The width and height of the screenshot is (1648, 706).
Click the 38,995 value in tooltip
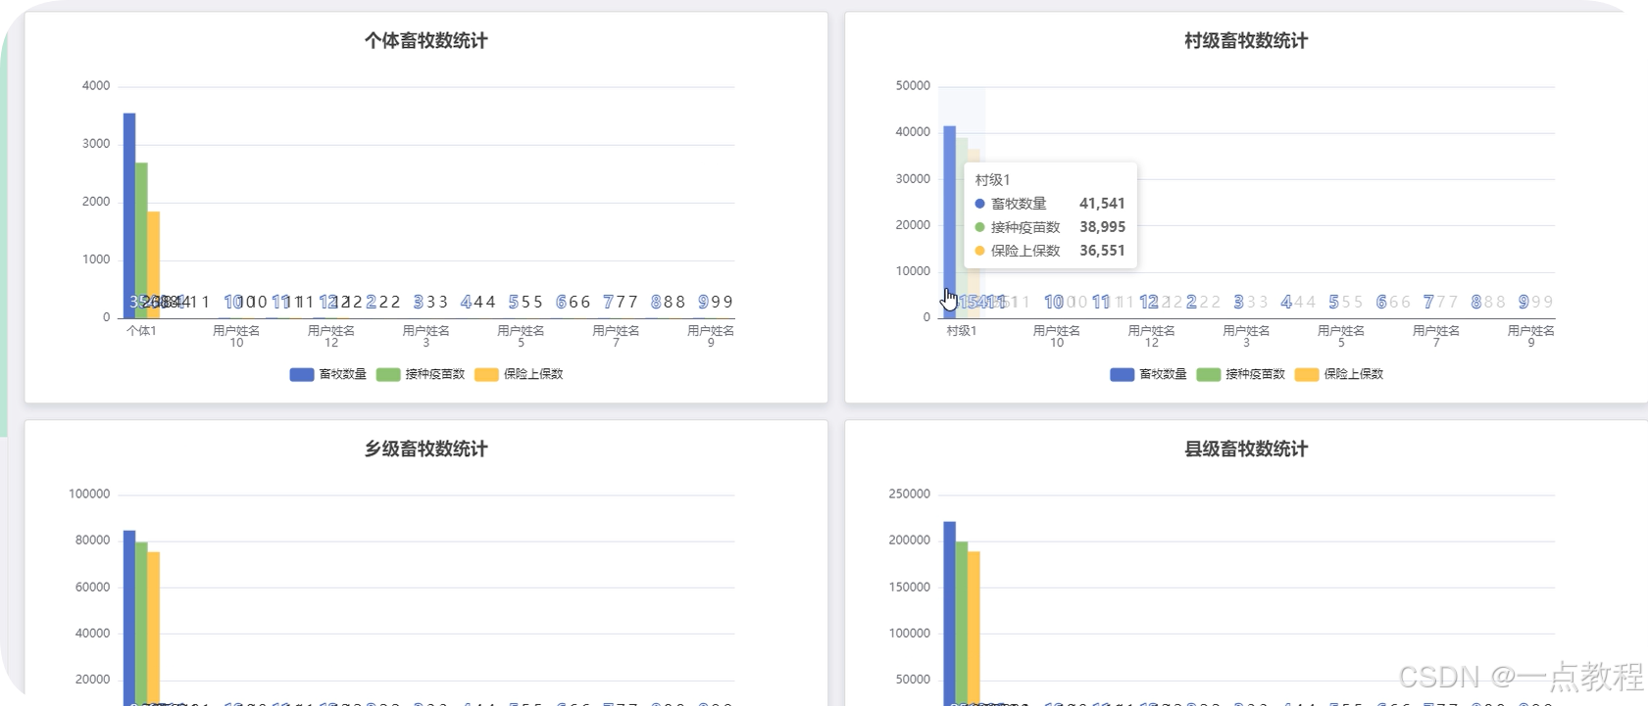point(1102,227)
